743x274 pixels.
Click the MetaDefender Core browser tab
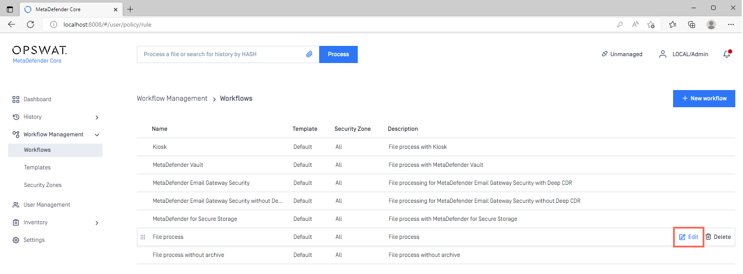(71, 9)
